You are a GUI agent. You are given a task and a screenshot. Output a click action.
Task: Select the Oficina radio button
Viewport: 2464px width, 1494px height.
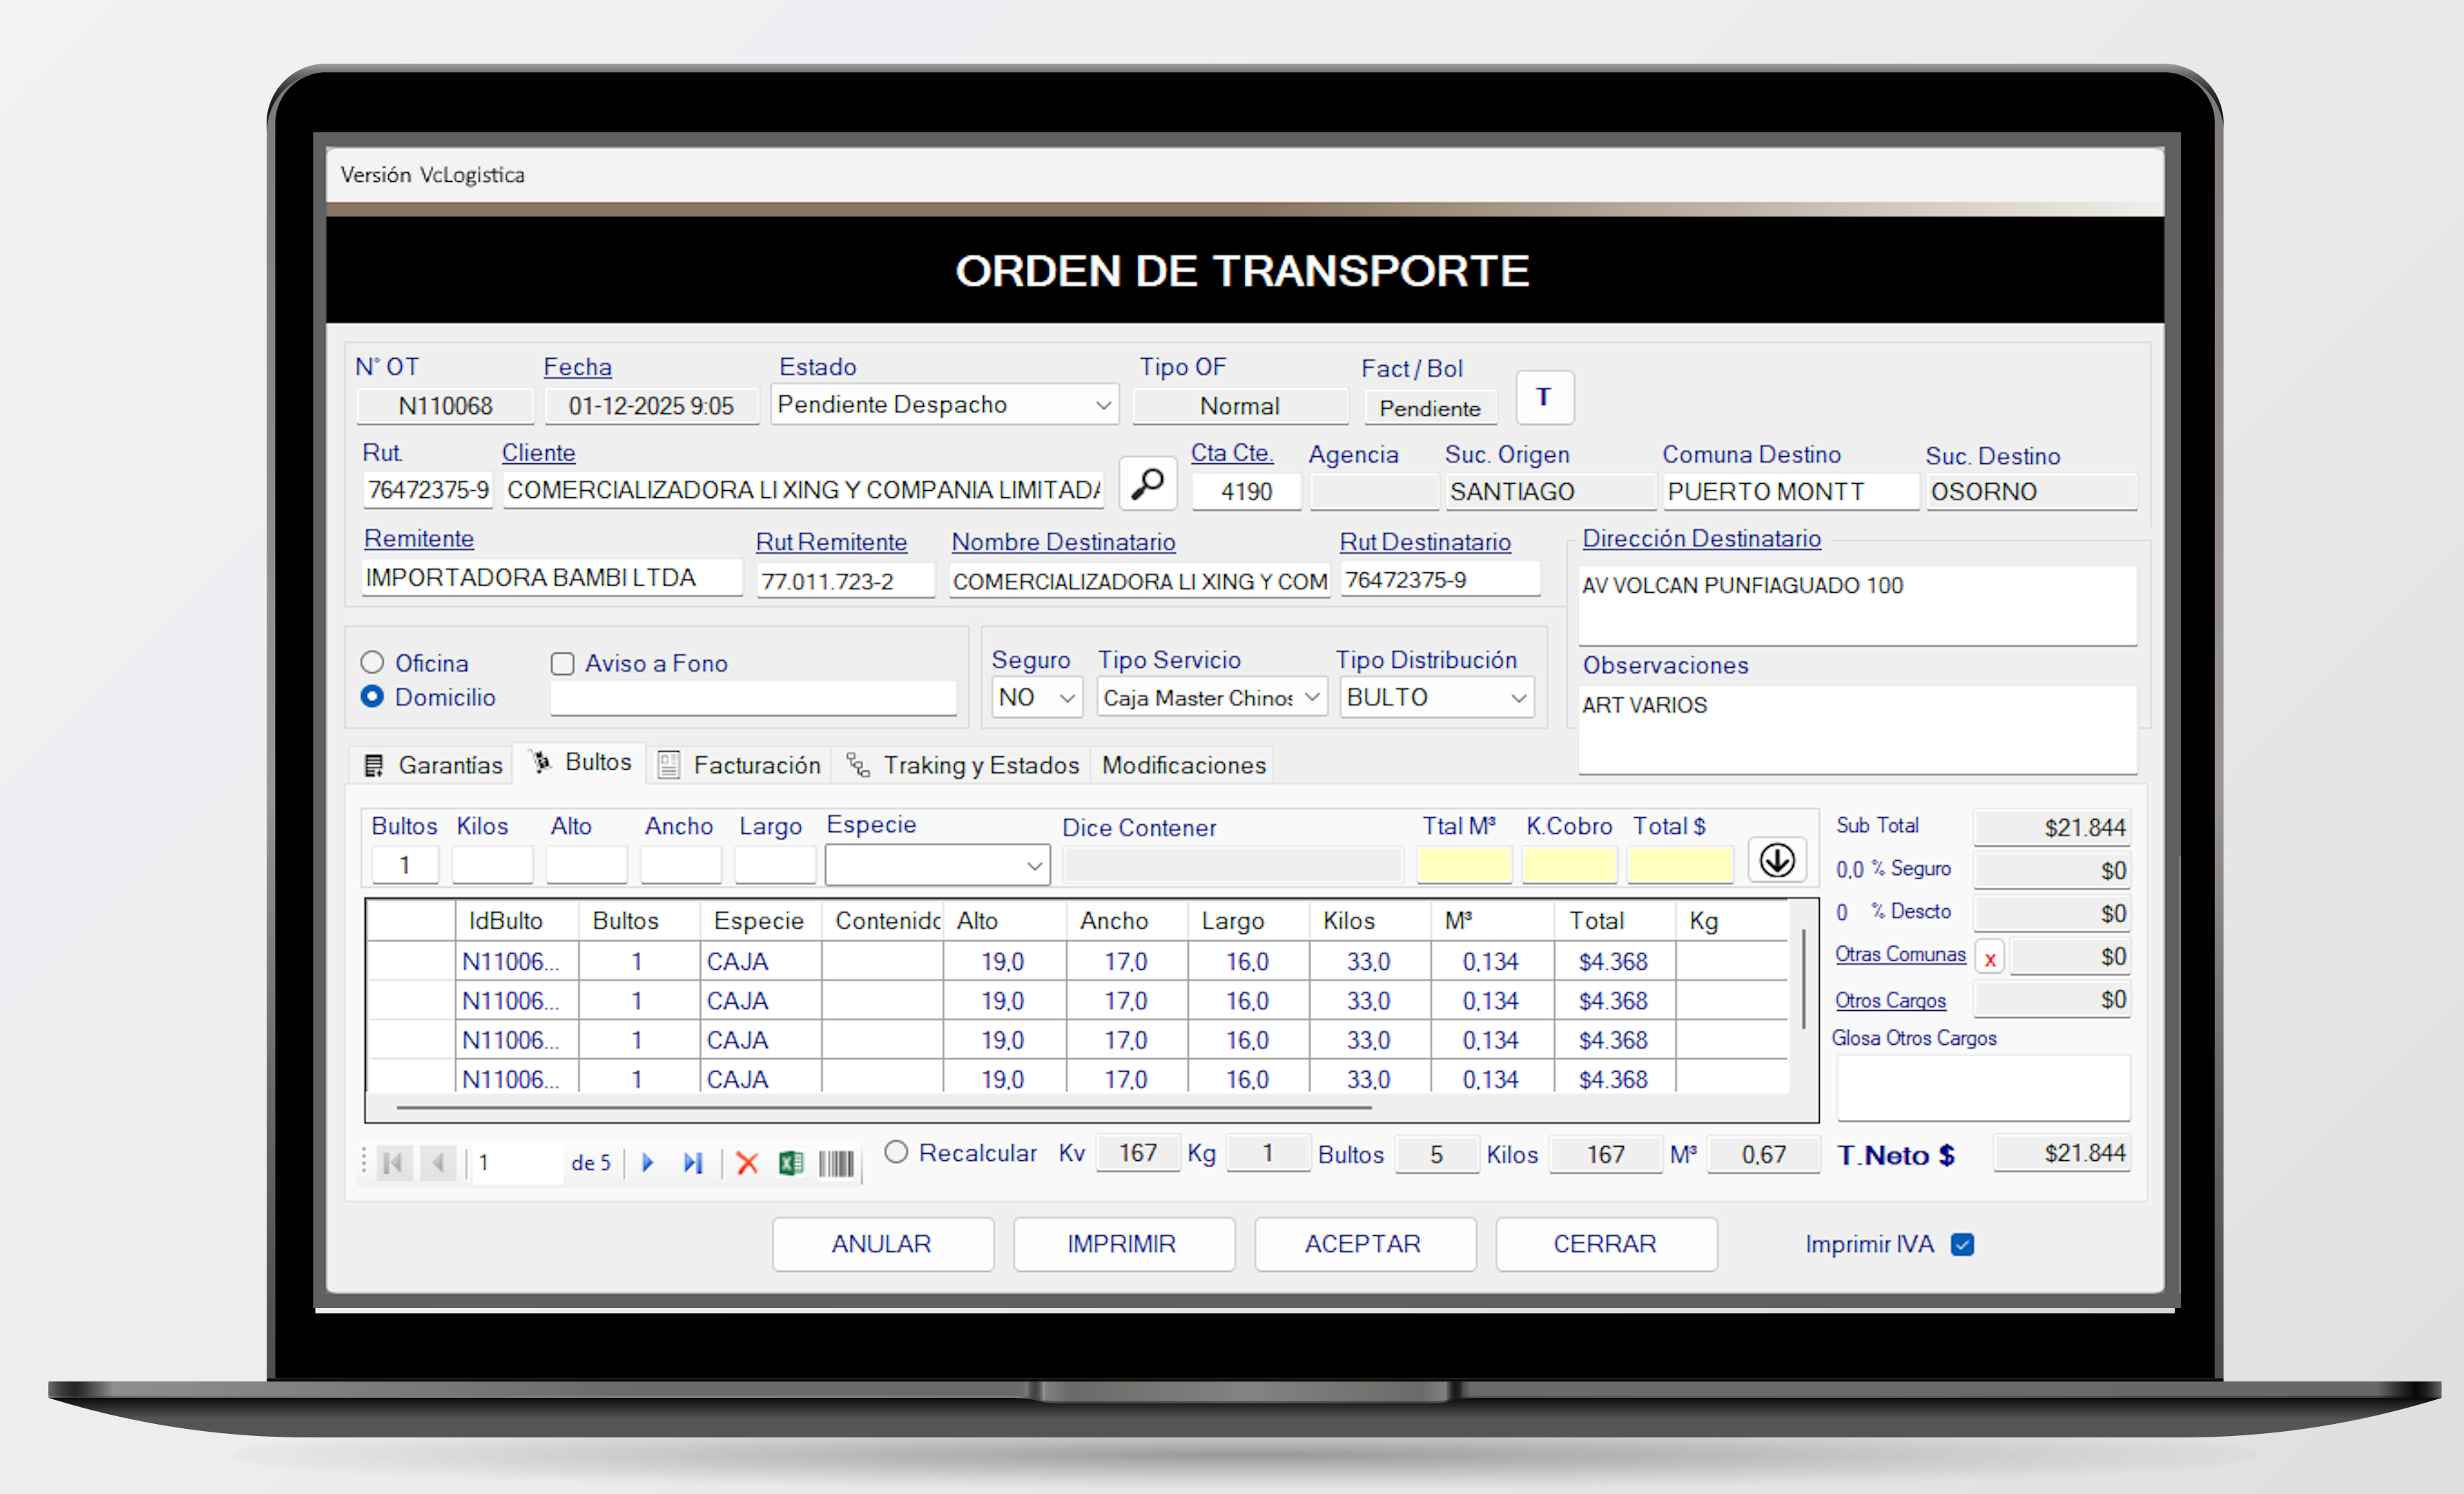click(372, 662)
